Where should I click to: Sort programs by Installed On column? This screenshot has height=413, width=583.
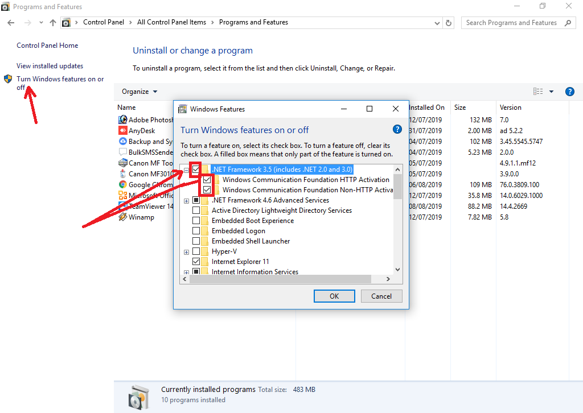click(x=427, y=108)
